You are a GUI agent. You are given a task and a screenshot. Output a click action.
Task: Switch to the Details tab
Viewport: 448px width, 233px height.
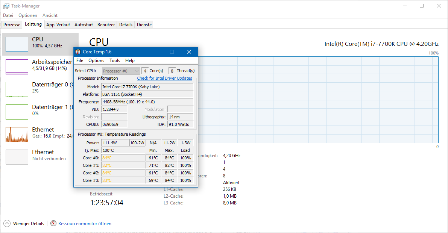pyautogui.click(x=126, y=25)
